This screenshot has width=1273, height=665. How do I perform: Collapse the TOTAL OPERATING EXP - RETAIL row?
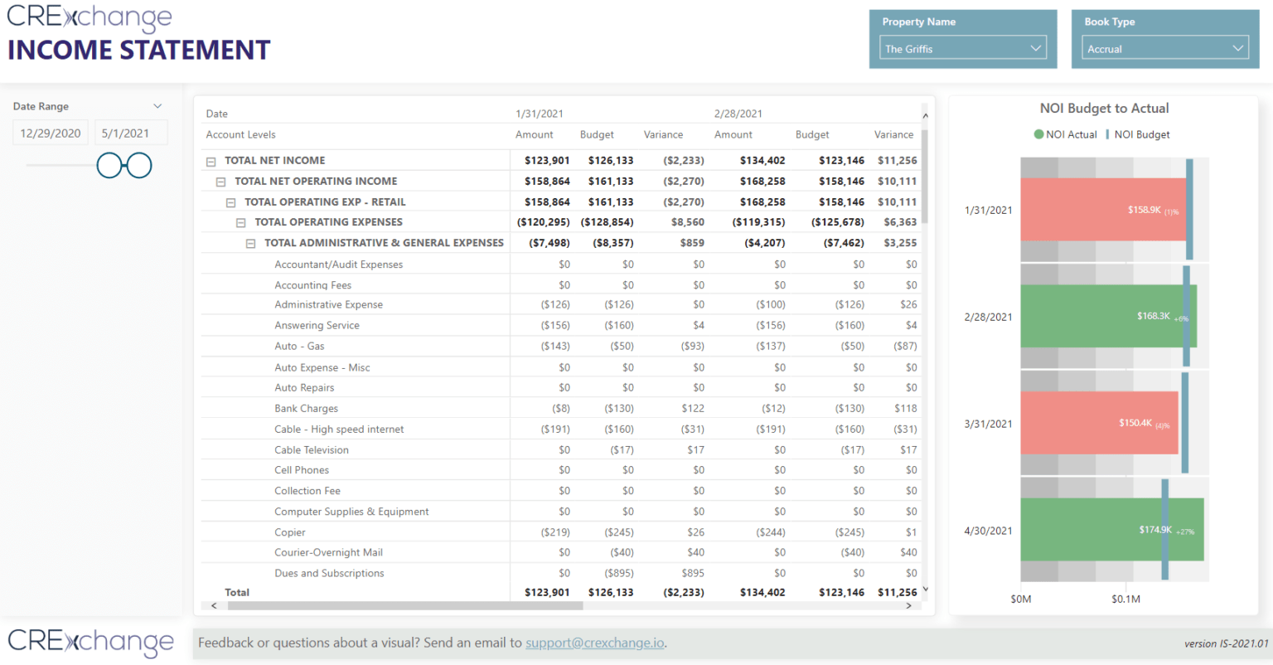point(230,201)
